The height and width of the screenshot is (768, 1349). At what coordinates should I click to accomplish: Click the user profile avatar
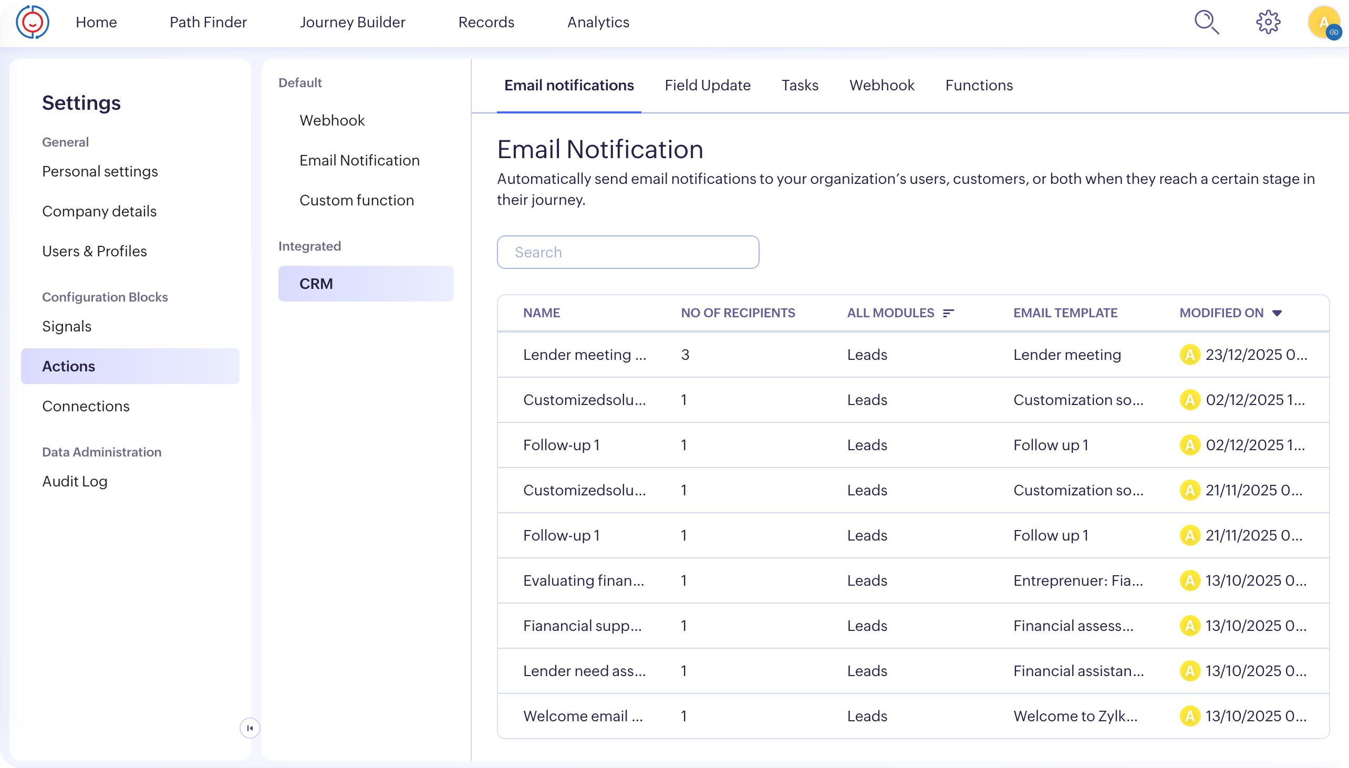click(x=1324, y=22)
